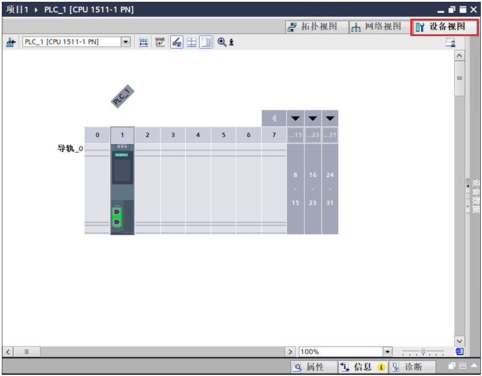Click the PLC_1 [CPU 1511-1 PN] breadcrumb title
482x376 pixels.
pos(89,10)
